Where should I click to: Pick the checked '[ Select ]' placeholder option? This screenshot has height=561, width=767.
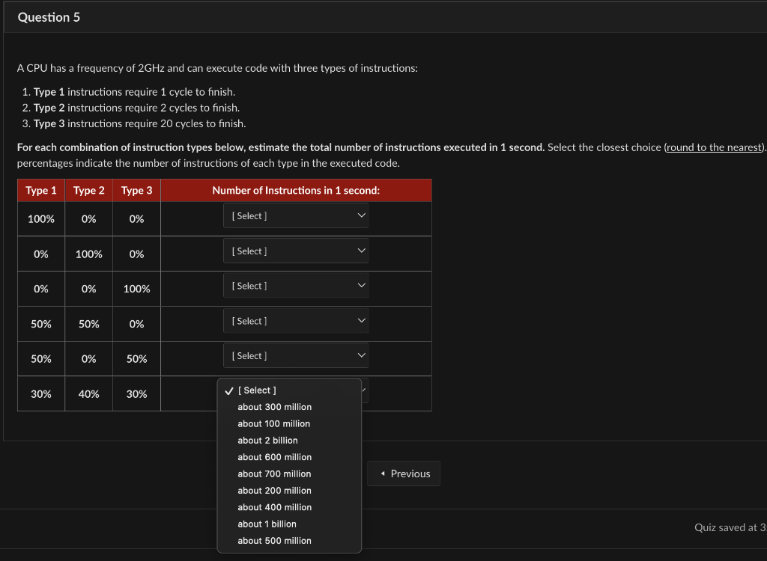tap(289, 390)
